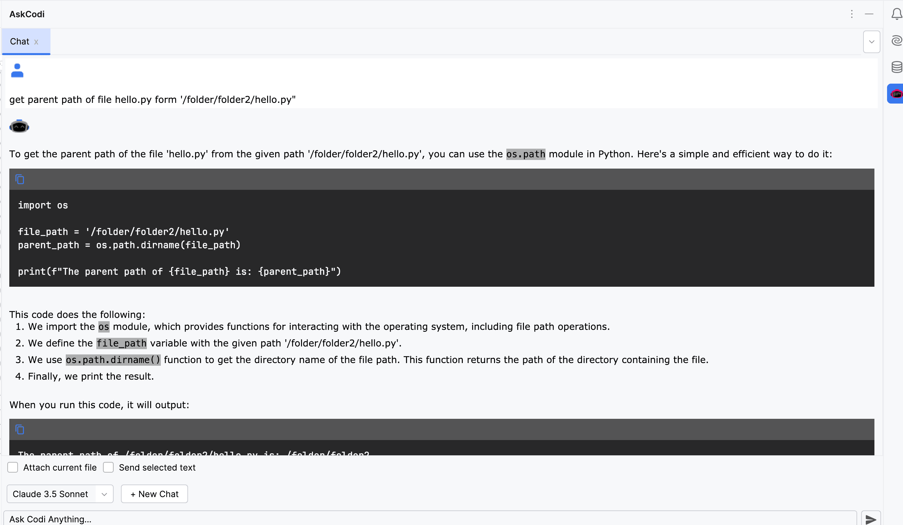This screenshot has width=903, height=525.
Task: Open the Database tool window icon
Action: (897, 67)
